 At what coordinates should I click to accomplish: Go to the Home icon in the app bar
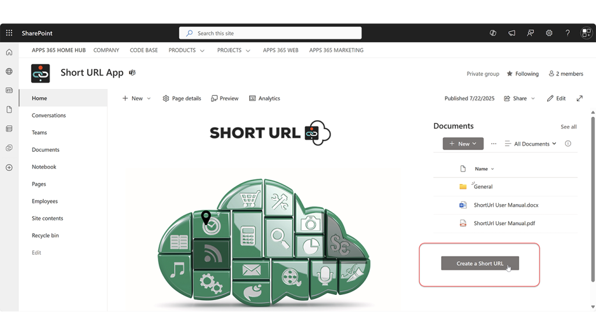[9, 52]
